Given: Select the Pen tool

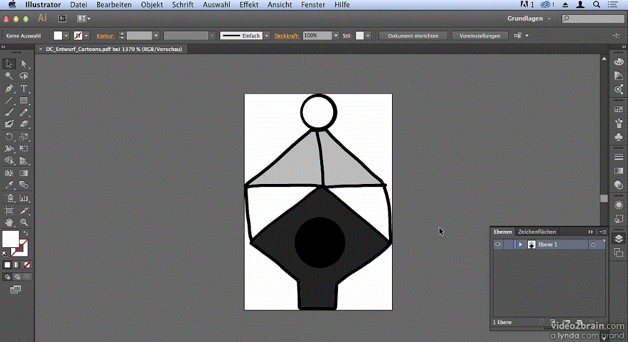Looking at the screenshot, I should [x=9, y=89].
